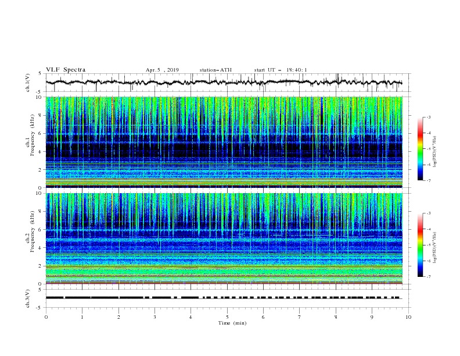Click inside the ch.1 spectrogram panel
460x356 pixels.
coord(224,142)
